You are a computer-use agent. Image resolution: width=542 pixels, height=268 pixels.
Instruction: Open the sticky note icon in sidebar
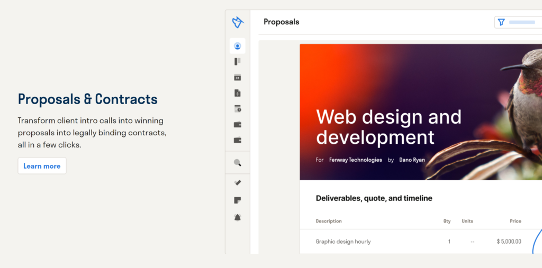(x=238, y=200)
